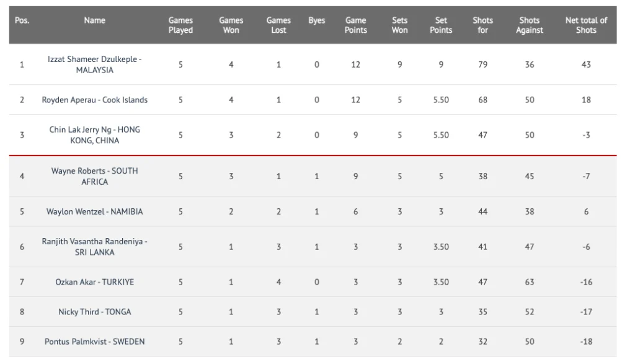Click the Set Points column header
Image resolution: width=635 pixels, height=359 pixels.
pos(441,25)
